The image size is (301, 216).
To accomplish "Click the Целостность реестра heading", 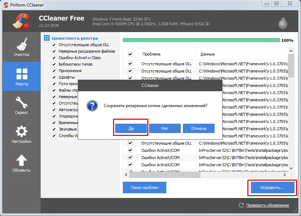I will 75,38.
